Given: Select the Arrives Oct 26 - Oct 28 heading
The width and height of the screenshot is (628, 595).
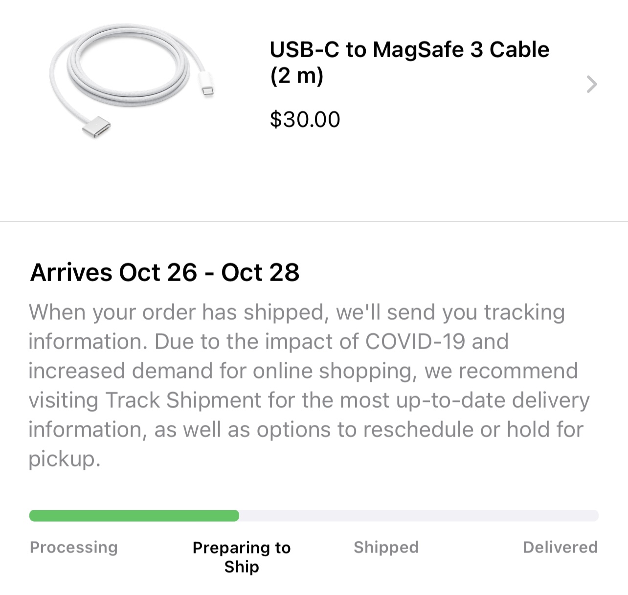Looking at the screenshot, I should [165, 272].
